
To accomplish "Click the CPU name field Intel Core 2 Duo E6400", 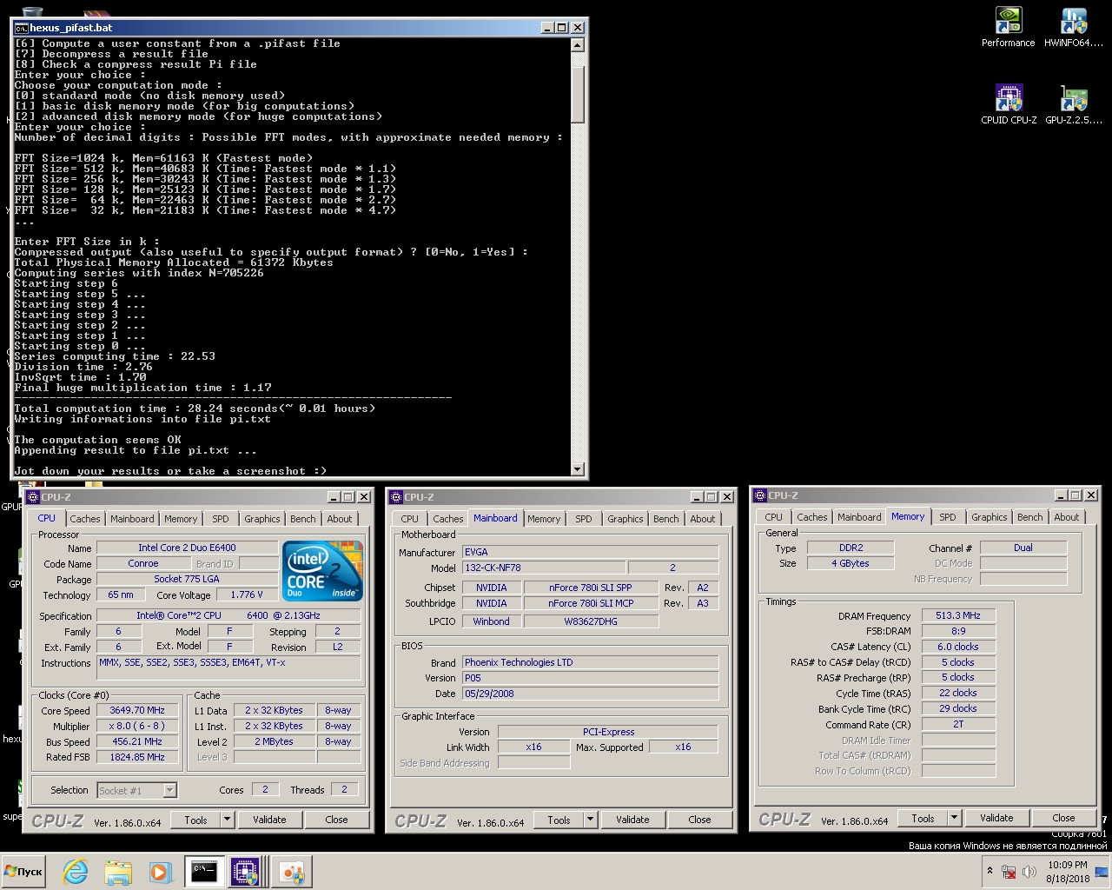I will tap(187, 548).
